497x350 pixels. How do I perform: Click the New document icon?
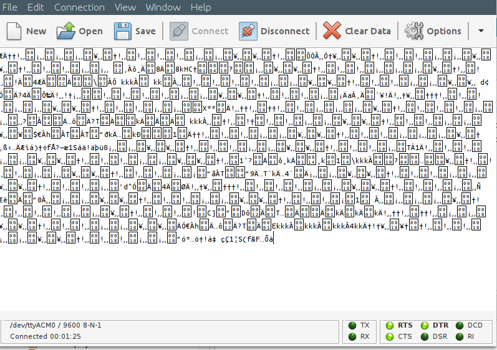pos(14,31)
